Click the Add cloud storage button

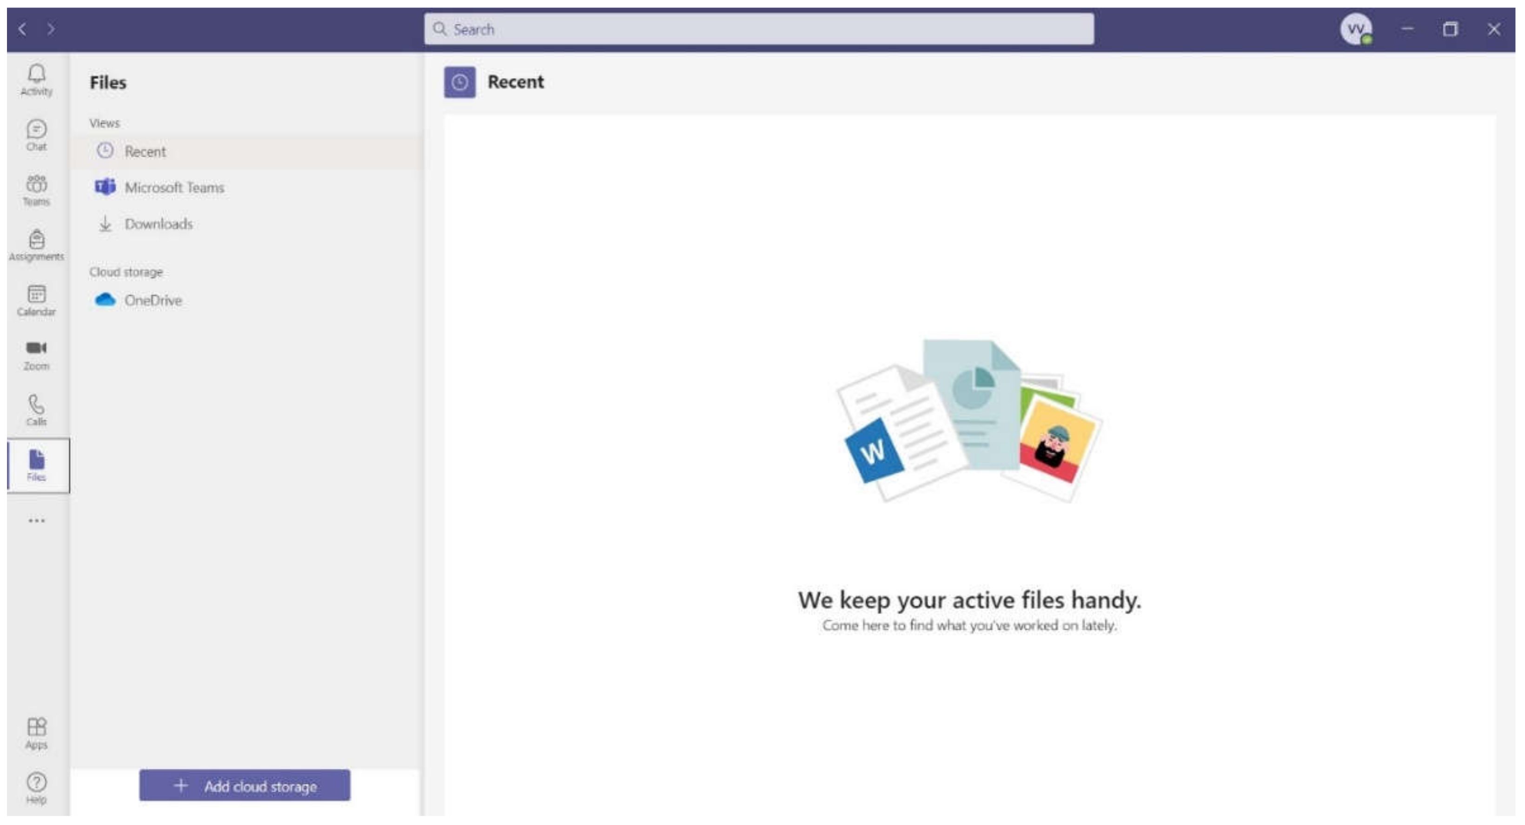tap(245, 786)
